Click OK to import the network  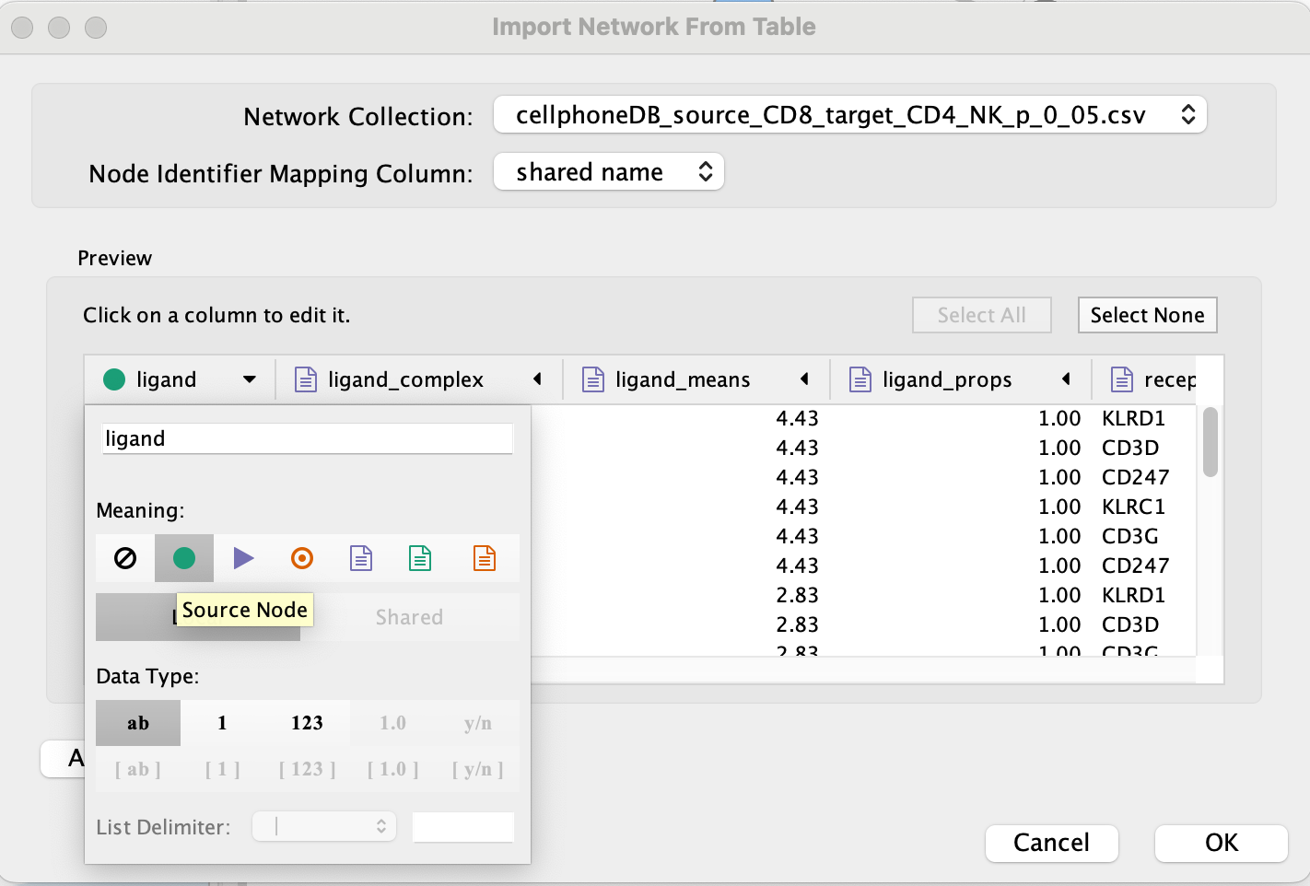point(1221,843)
